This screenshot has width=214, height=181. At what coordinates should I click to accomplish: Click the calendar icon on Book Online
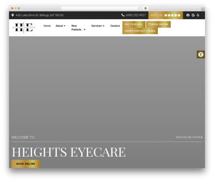click(149, 24)
